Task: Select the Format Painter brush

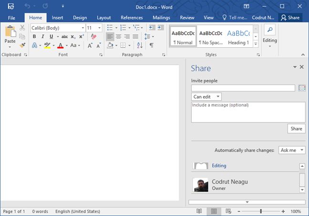Action: click(x=22, y=45)
